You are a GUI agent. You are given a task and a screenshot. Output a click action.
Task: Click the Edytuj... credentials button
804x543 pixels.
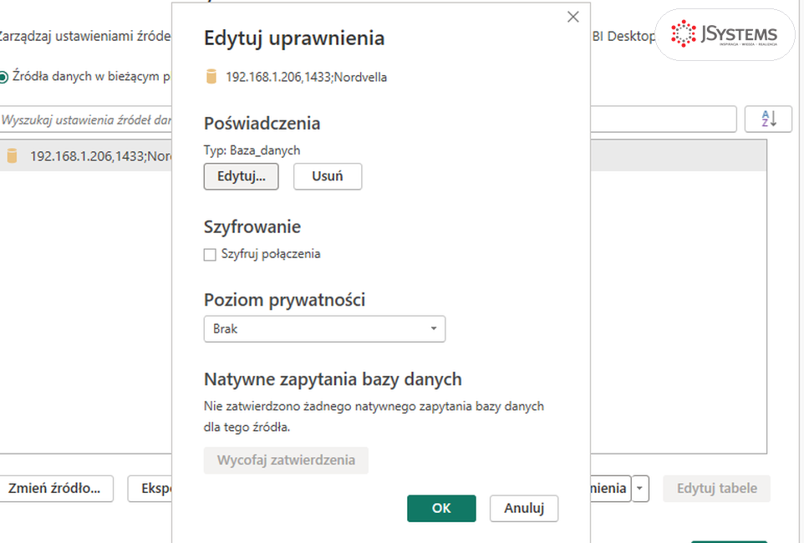click(241, 176)
